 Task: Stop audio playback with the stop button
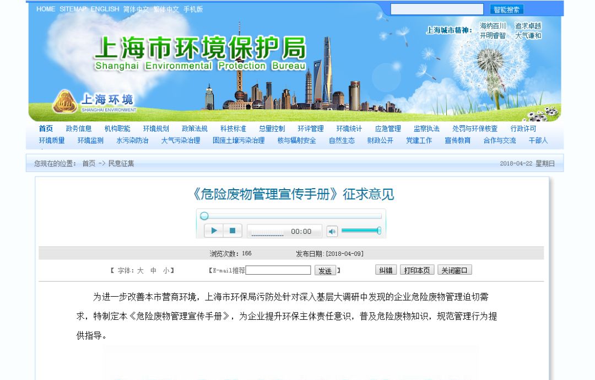[232, 231]
